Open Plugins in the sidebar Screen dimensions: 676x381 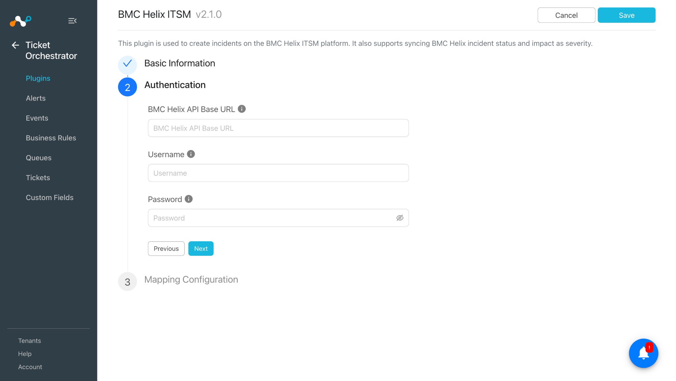[38, 78]
